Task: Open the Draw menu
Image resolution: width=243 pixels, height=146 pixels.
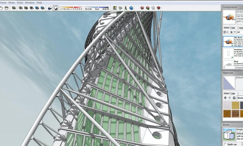Action: click(12, 2)
